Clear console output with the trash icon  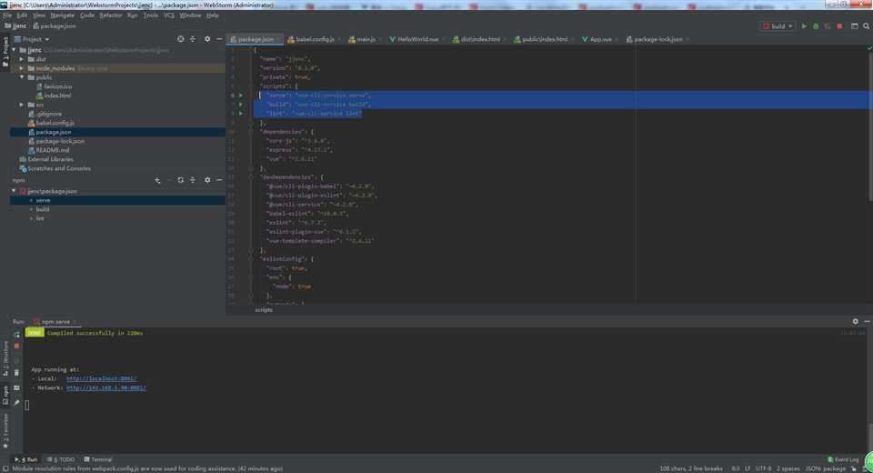(x=16, y=373)
